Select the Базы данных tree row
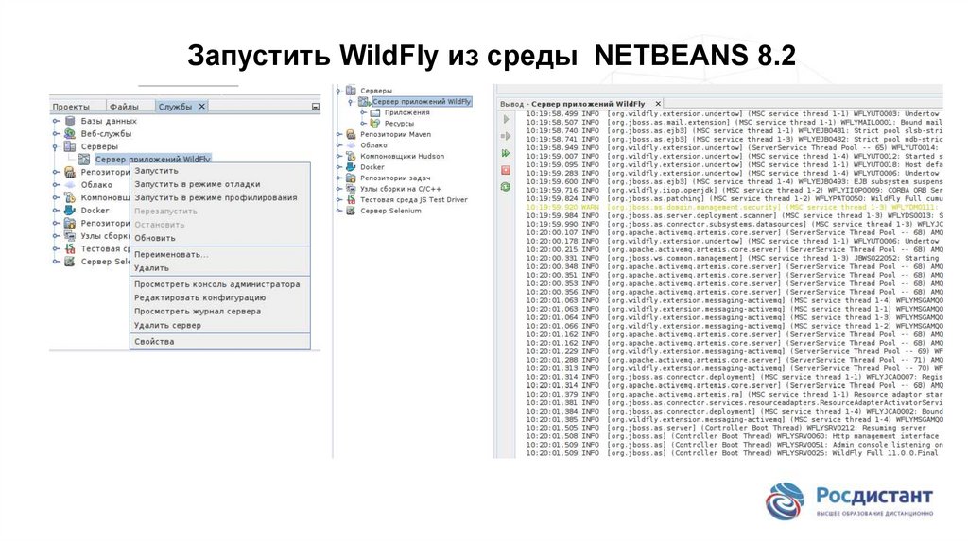The image size is (968, 542). click(109, 121)
